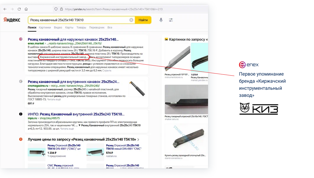Click the cncmagazine.ru favicon beside second result

[21, 81]
